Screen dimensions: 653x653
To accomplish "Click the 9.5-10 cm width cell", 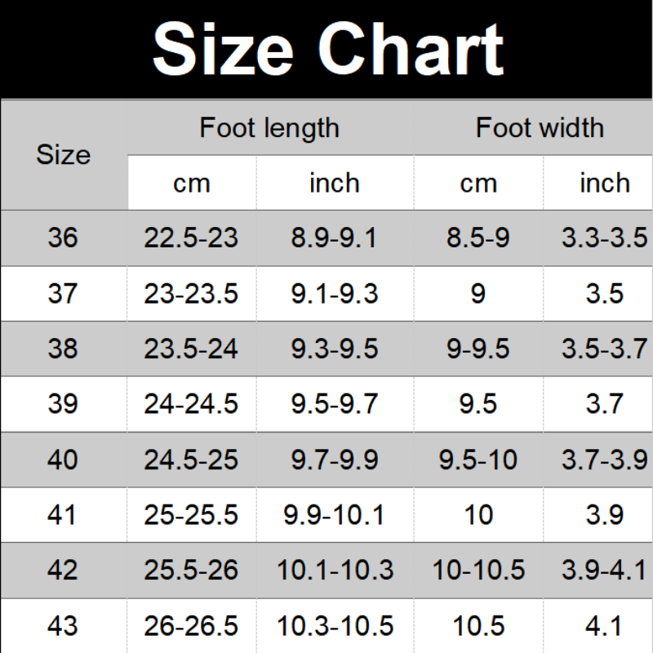I will (478, 460).
